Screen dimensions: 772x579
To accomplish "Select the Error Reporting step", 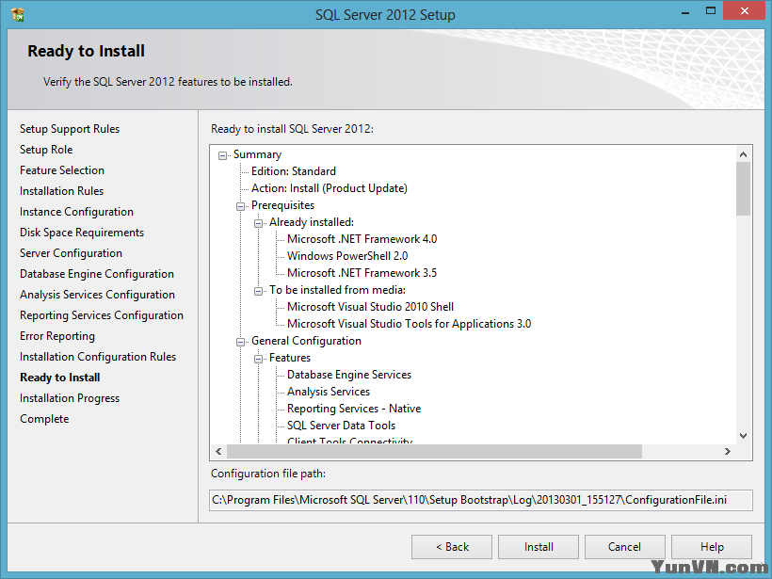I will point(57,336).
